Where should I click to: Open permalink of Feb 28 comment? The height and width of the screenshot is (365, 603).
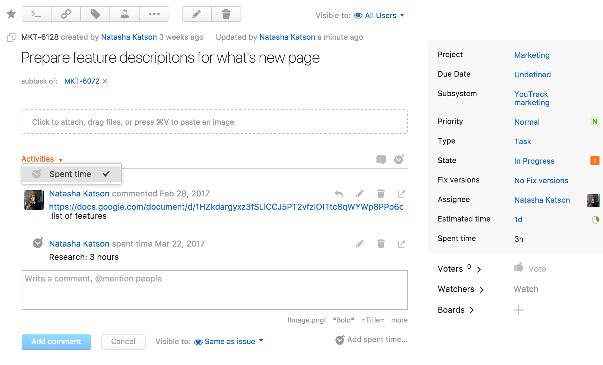coord(402,194)
